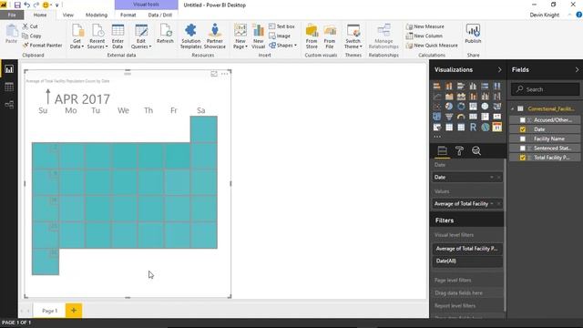Click Enter Data in the ribbon
The width and height of the screenshot is (583, 328).
(x=118, y=36)
